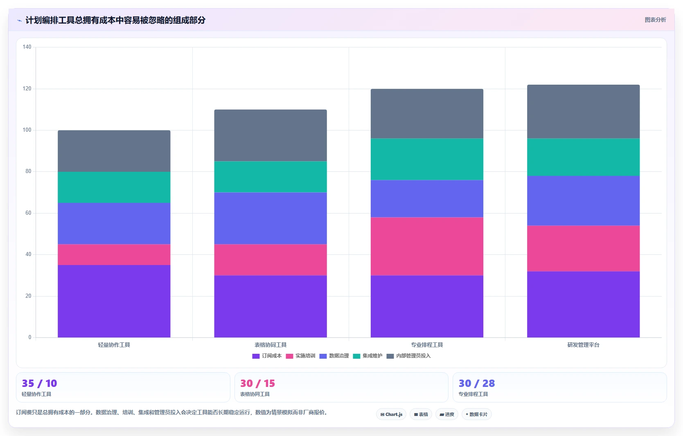683x436 pixels.
Task: Click the 订阅成本 legend label
Action: coord(272,356)
